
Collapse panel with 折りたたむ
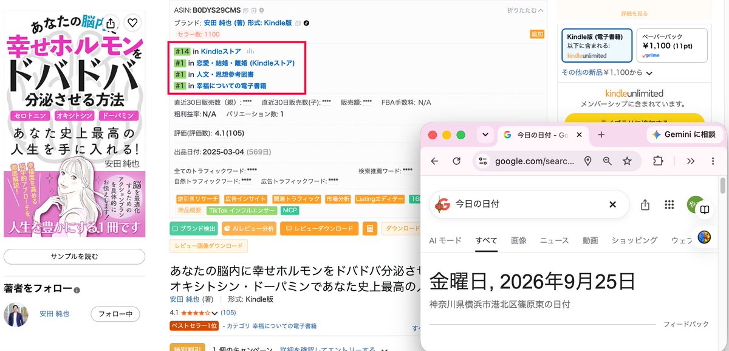[525, 10]
